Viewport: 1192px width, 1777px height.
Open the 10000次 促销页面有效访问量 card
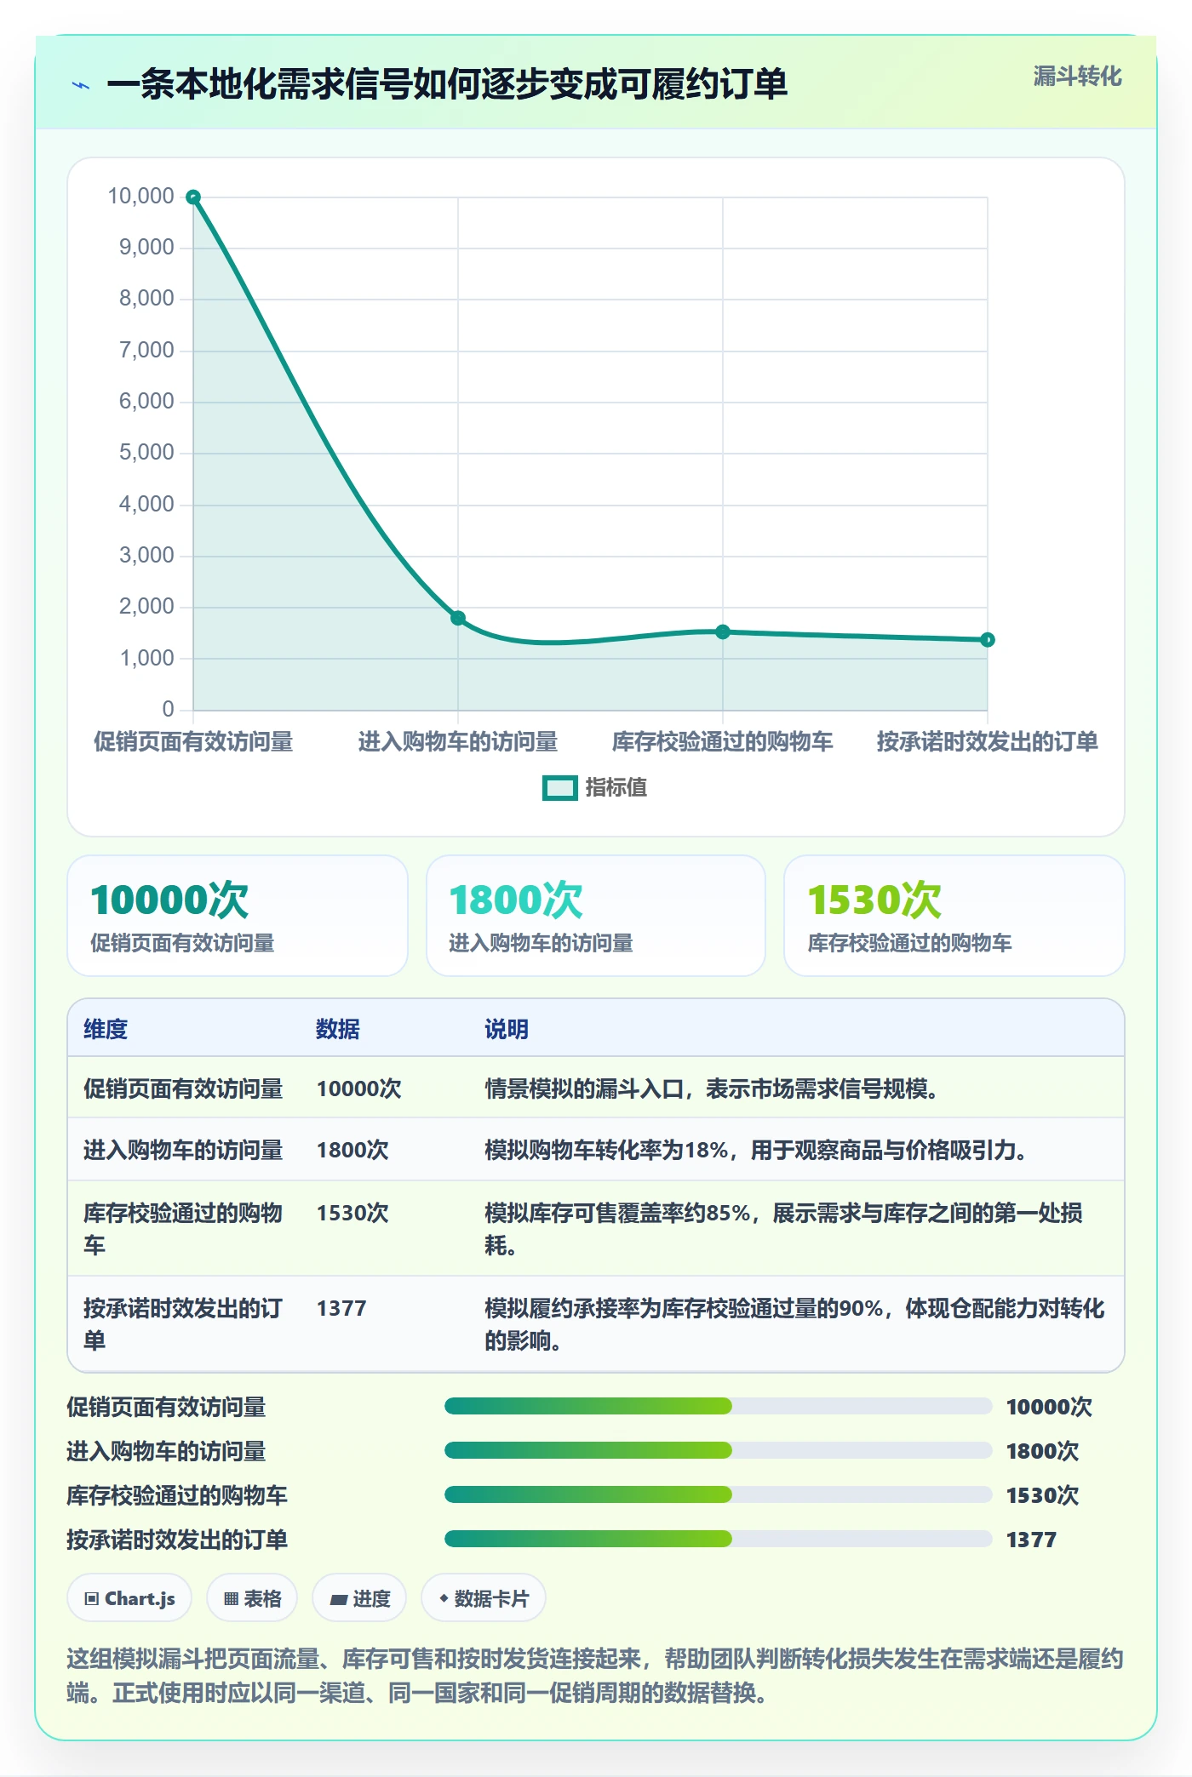coord(238,916)
